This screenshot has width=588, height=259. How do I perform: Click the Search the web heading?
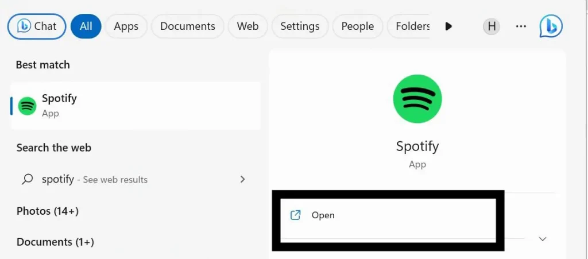[x=53, y=148]
